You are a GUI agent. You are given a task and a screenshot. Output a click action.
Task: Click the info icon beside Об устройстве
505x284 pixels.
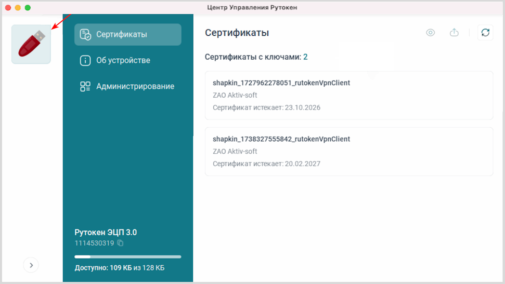pos(85,61)
